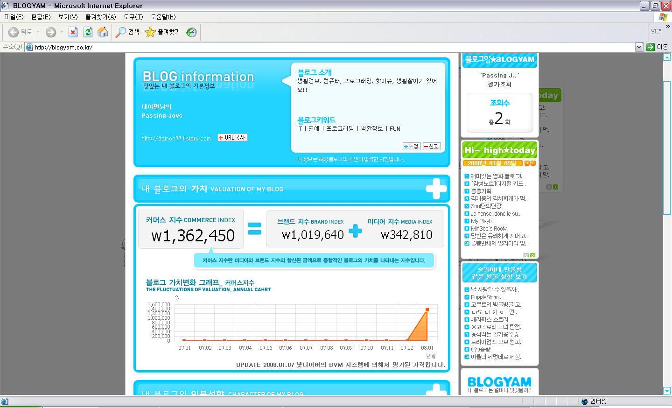Image resolution: width=672 pixels, height=408 pixels.
Task: Open 트라이업프 오브 엠파 link
Action: (497, 342)
